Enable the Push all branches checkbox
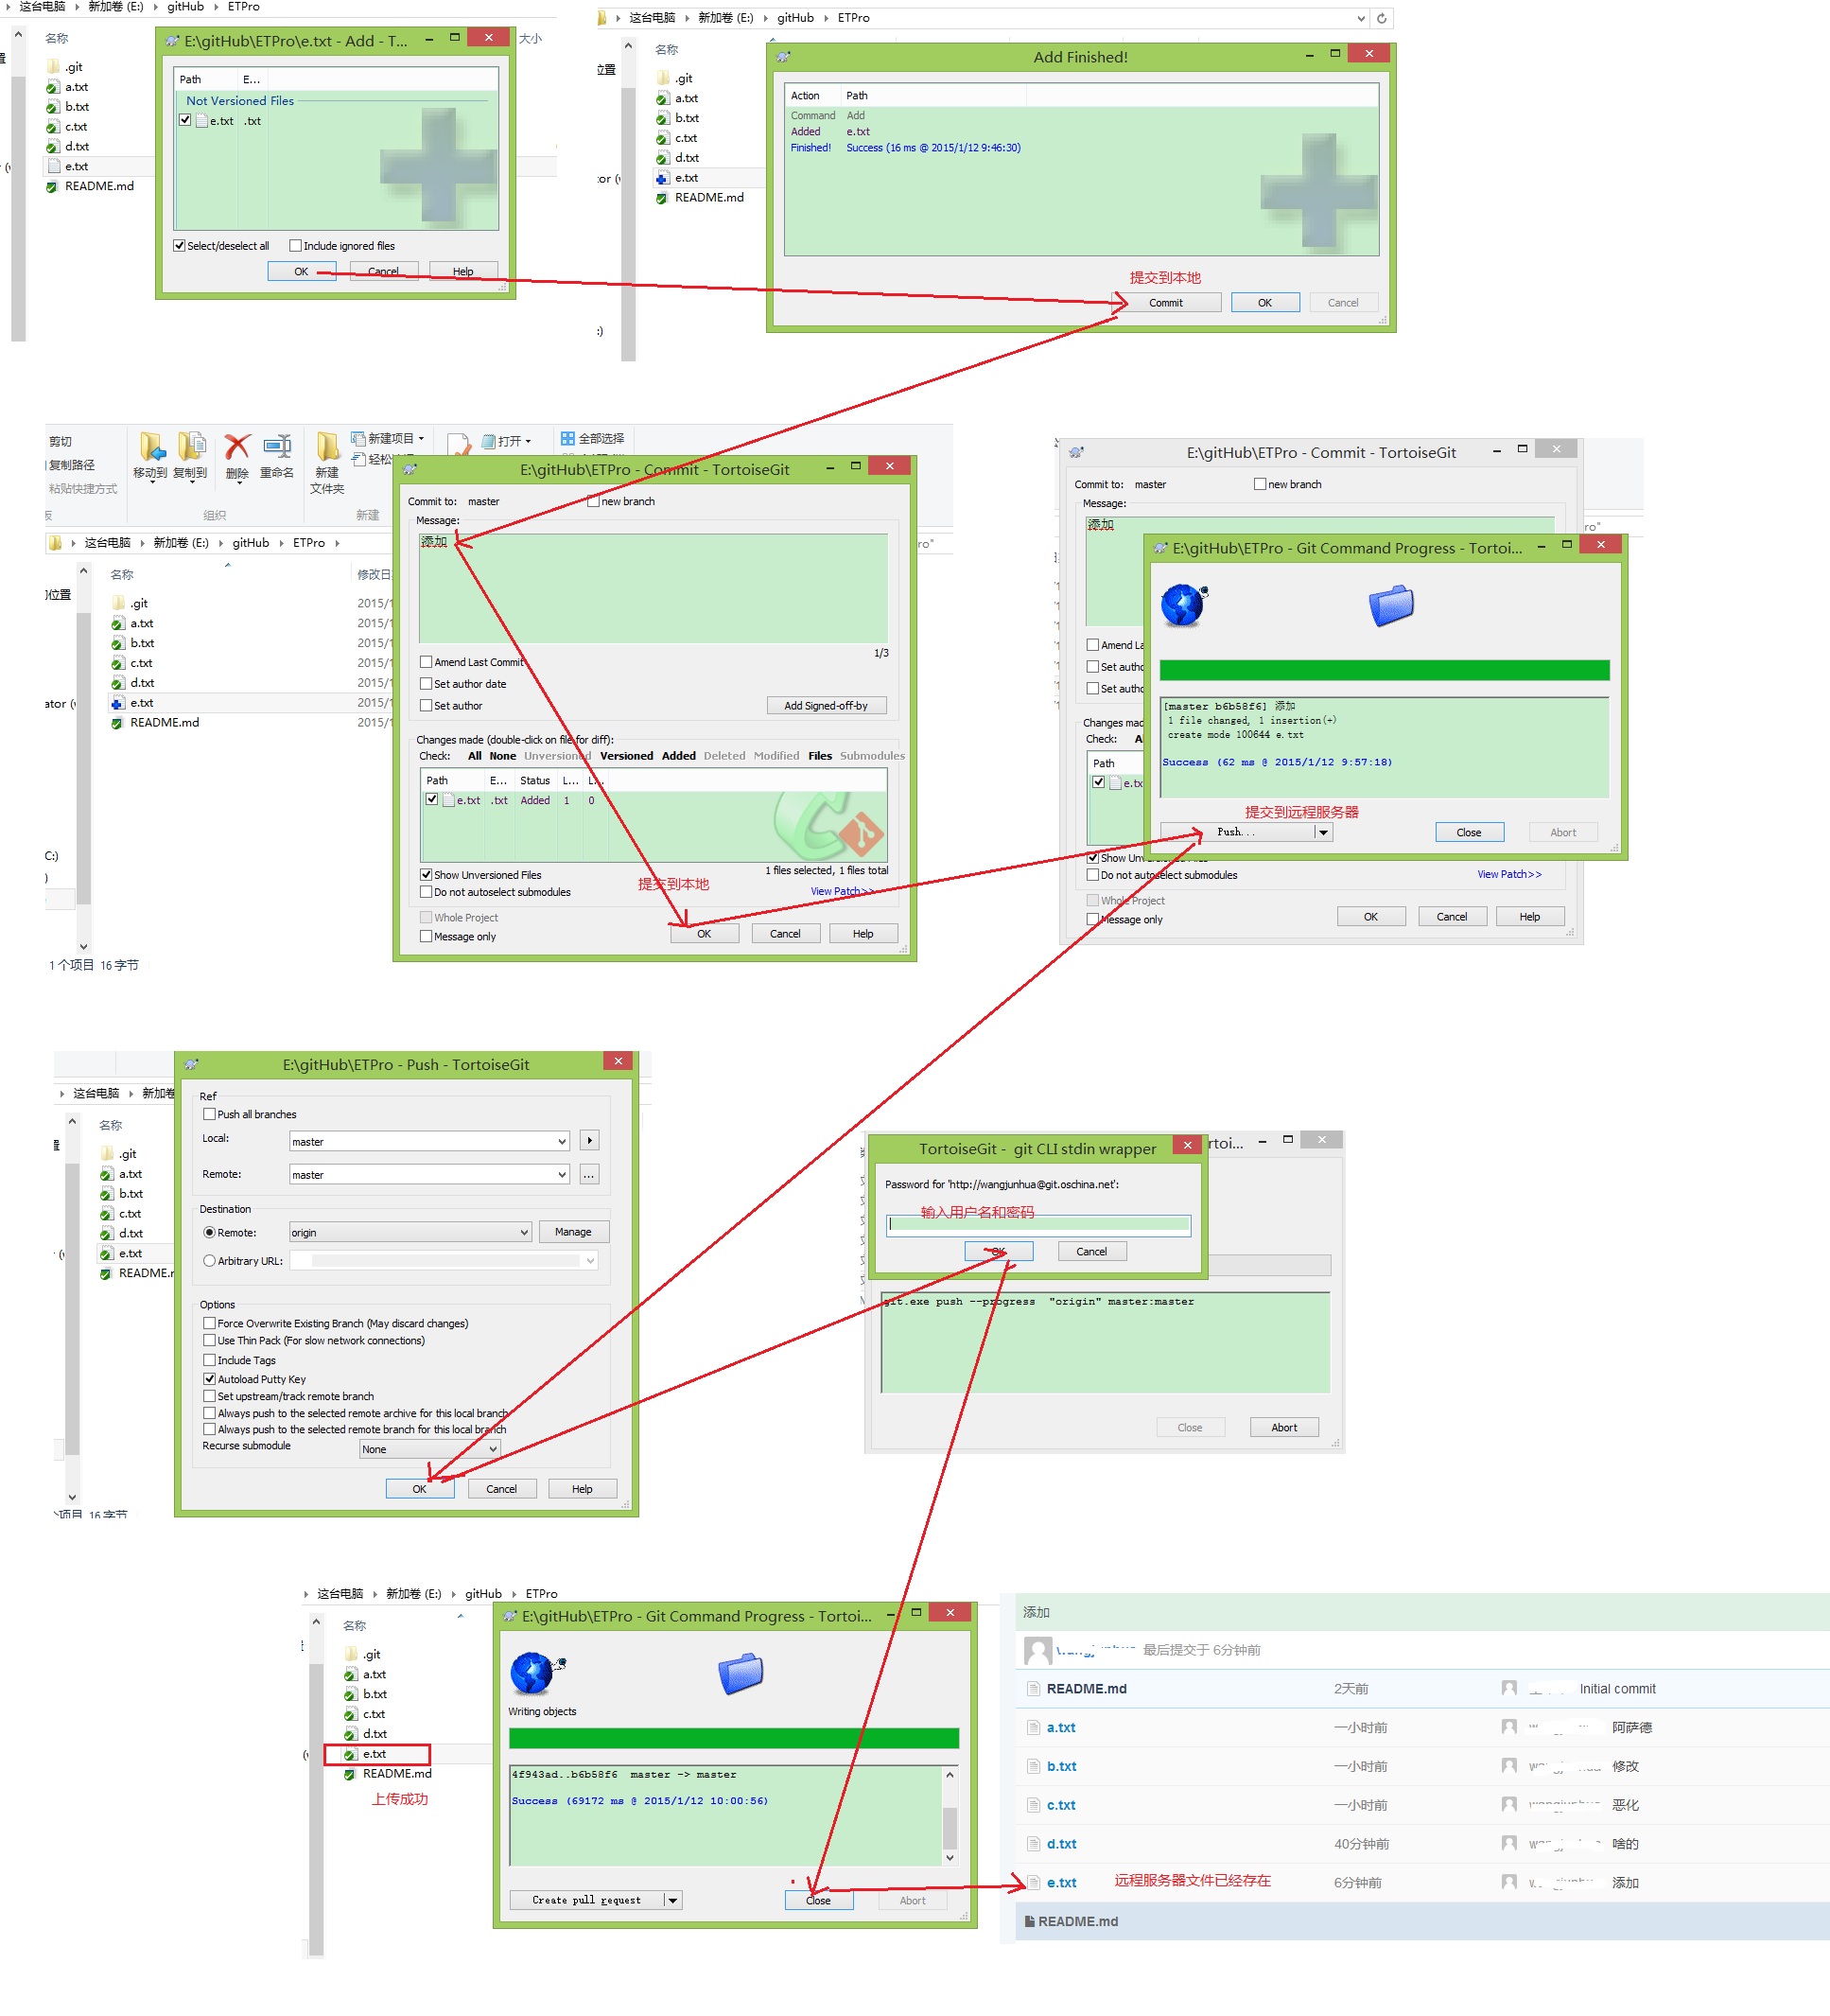The width and height of the screenshot is (1830, 2016). [x=209, y=1114]
